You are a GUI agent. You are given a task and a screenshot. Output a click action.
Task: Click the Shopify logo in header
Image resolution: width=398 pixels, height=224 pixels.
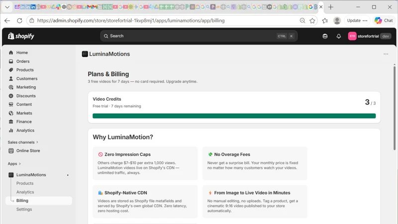point(21,36)
